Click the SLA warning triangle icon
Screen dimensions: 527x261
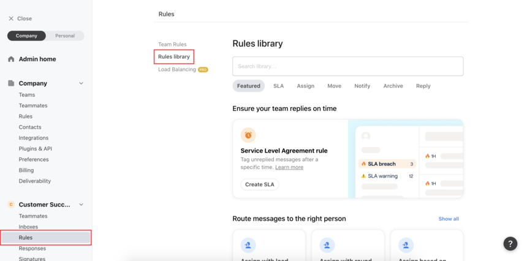coord(363,176)
